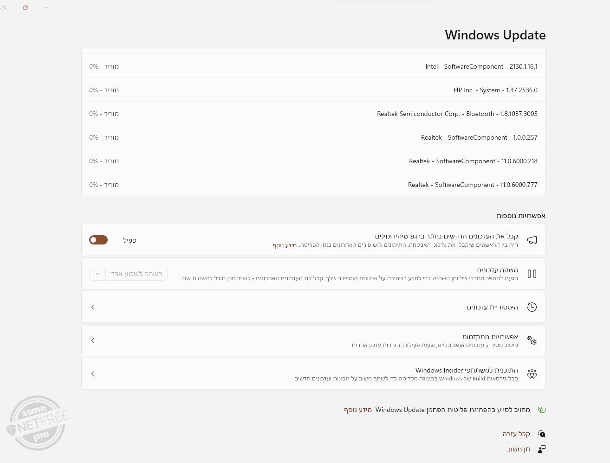The image size is (610, 463).
Task: Open the pause for one week dropdown
Action: pyautogui.click(x=128, y=274)
